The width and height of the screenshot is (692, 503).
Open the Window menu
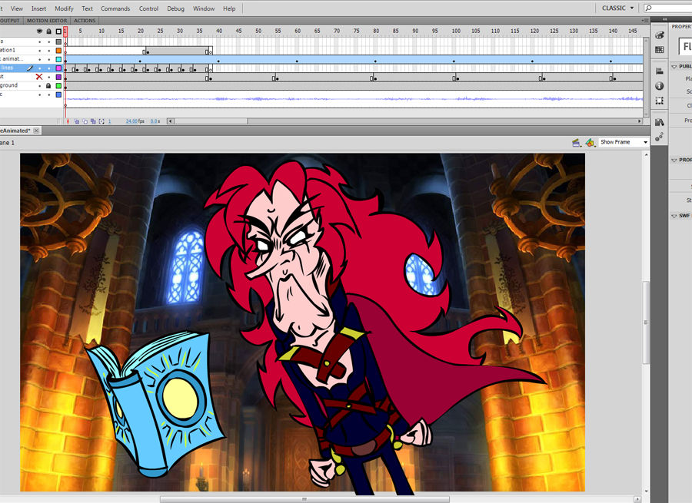pos(204,8)
